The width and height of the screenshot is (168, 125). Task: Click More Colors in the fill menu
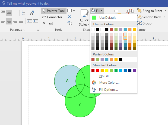click(109, 83)
